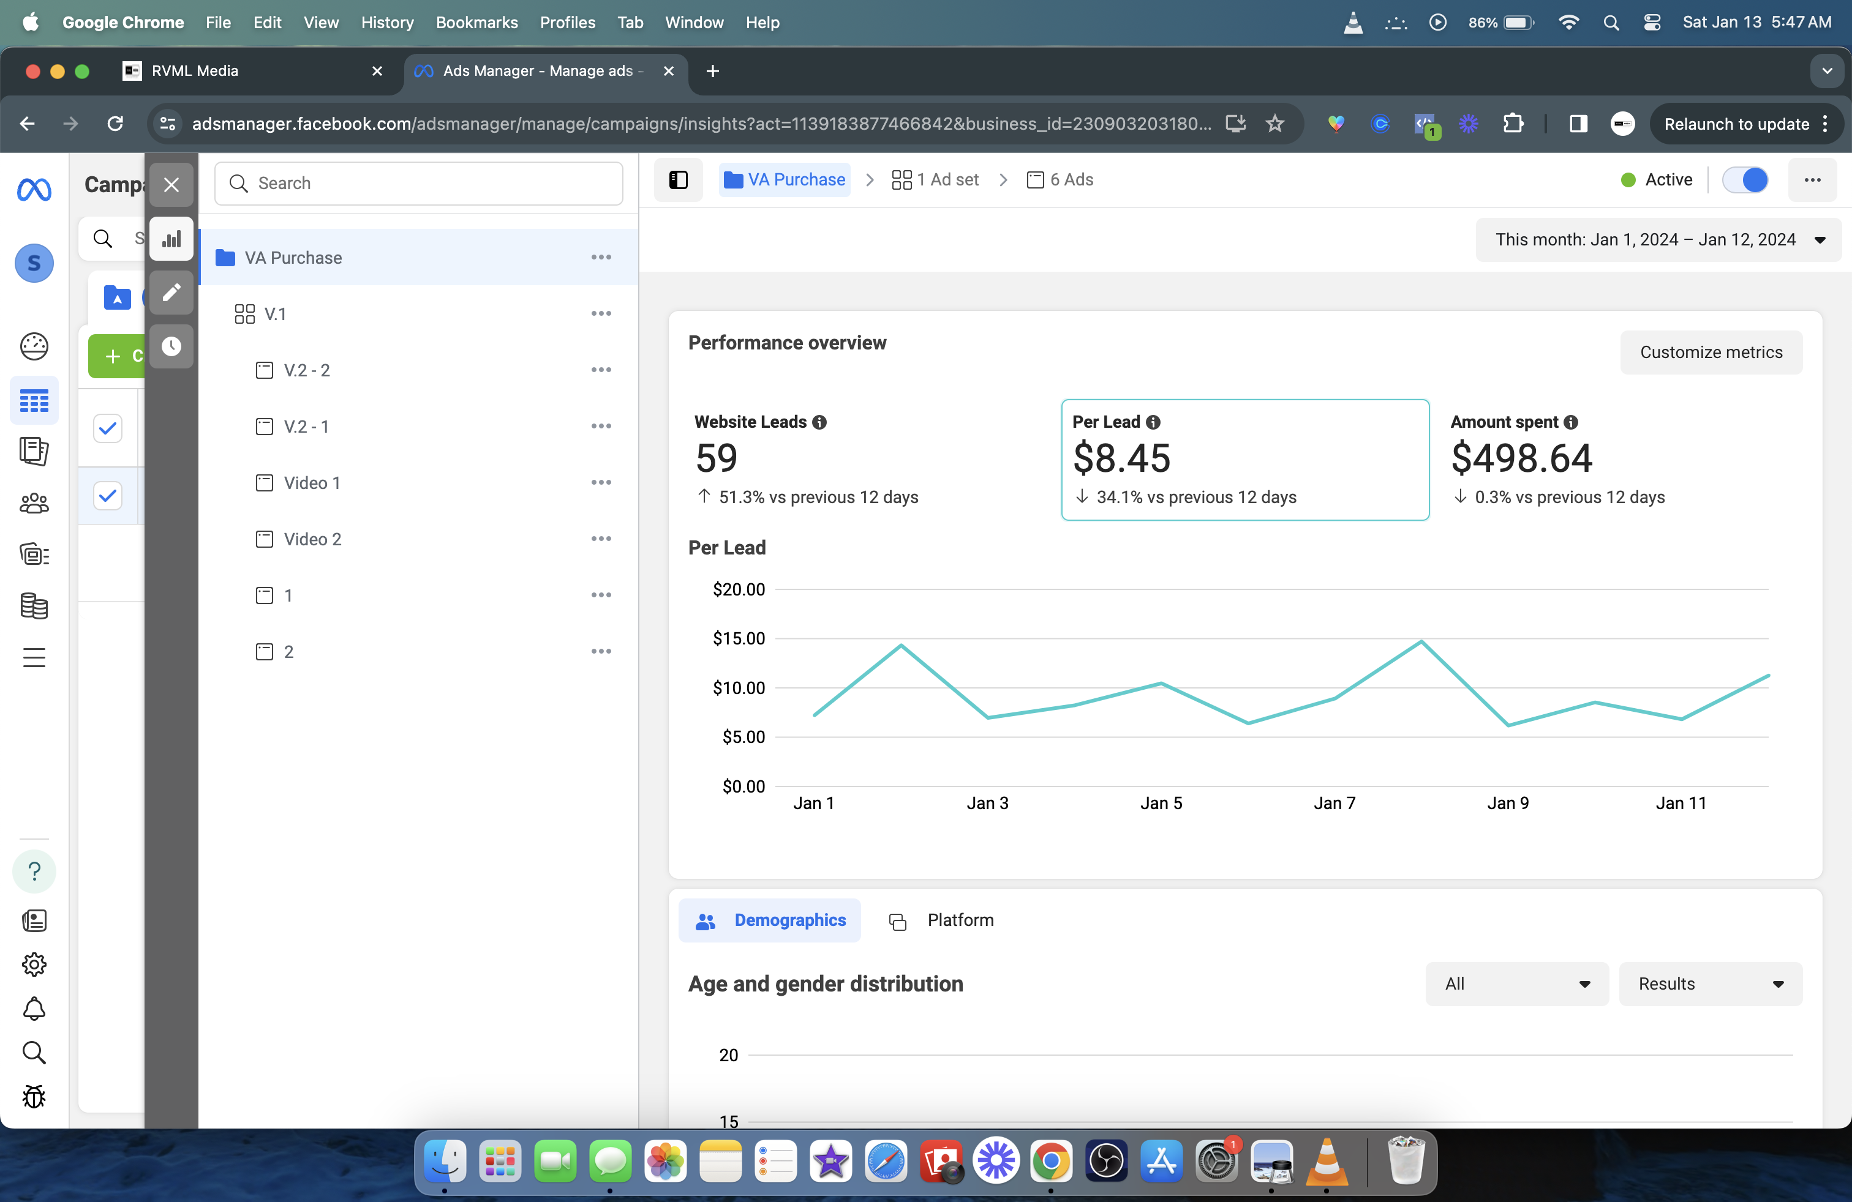Open the All Tools hamburger menu
This screenshot has width=1852, height=1202.
pyautogui.click(x=34, y=658)
